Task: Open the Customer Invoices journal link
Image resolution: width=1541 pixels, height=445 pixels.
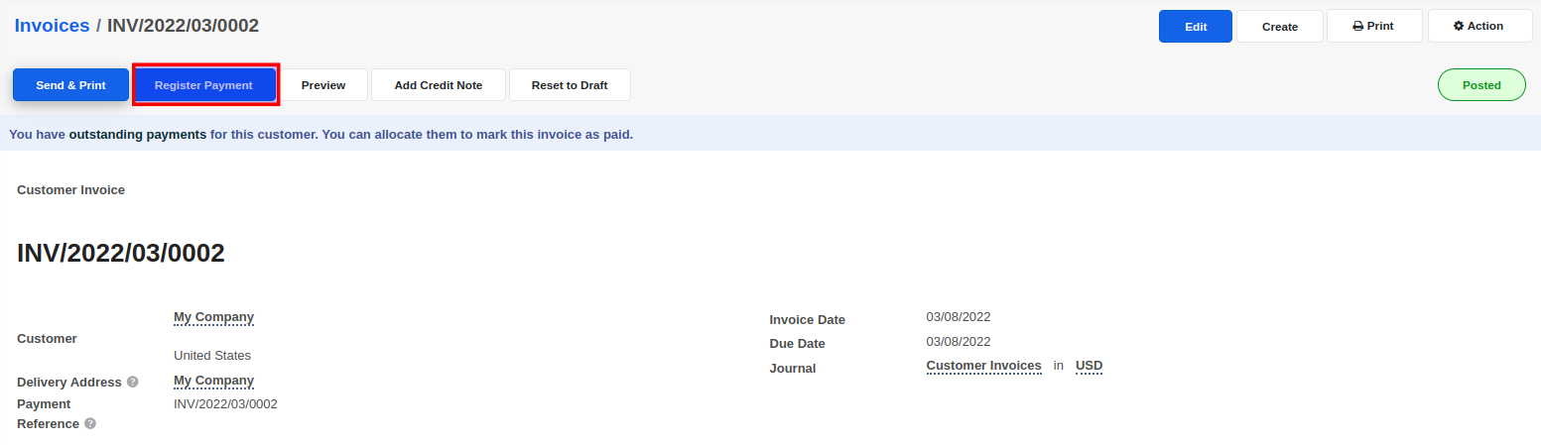Action: 983,366
